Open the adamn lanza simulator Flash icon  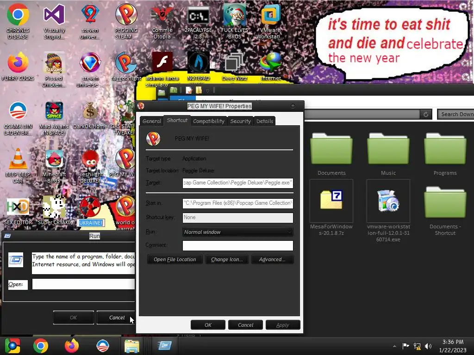click(x=162, y=69)
